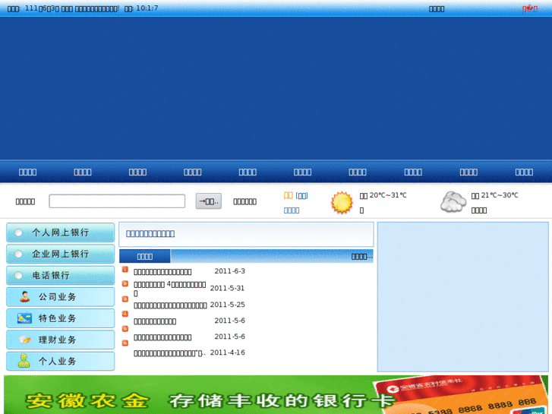Image resolution: width=552 pixels, height=414 pixels.
Task: Open the news item dated 2011-5-31
Action: [x=169, y=288]
